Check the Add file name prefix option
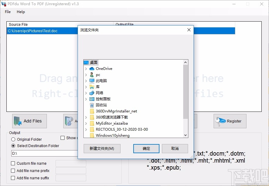 click(x=13, y=170)
